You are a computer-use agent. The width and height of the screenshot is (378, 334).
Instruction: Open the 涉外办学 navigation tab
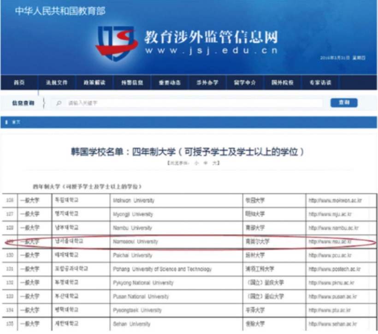(x=207, y=82)
